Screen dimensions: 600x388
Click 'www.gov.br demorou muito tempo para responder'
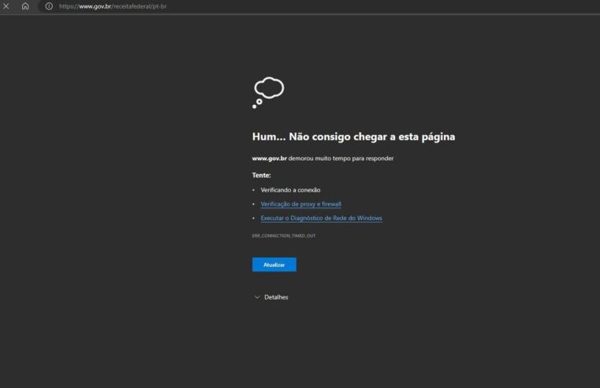322,158
